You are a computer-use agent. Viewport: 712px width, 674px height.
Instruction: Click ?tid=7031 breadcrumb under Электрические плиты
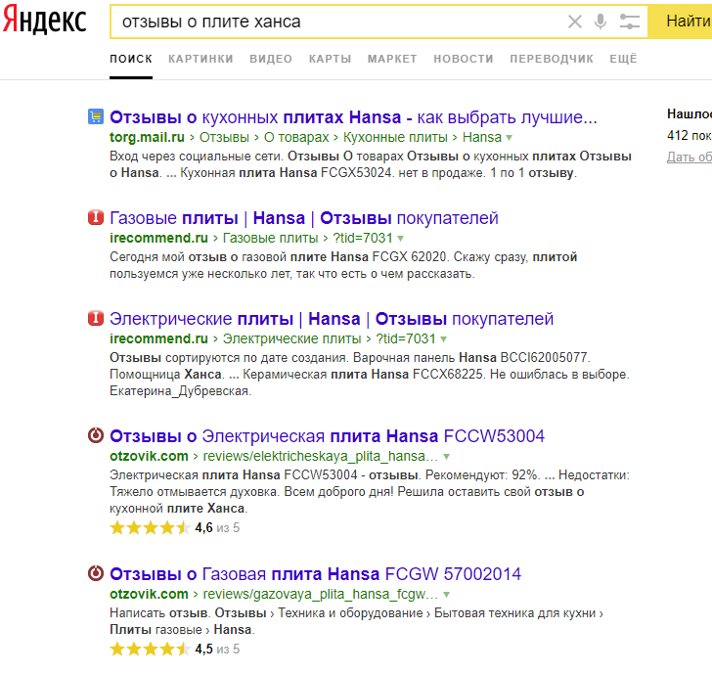406,338
